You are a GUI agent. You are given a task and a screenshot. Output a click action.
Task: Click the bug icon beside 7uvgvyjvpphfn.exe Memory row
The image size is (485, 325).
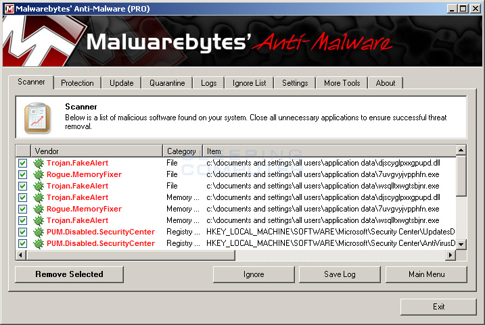(x=39, y=209)
